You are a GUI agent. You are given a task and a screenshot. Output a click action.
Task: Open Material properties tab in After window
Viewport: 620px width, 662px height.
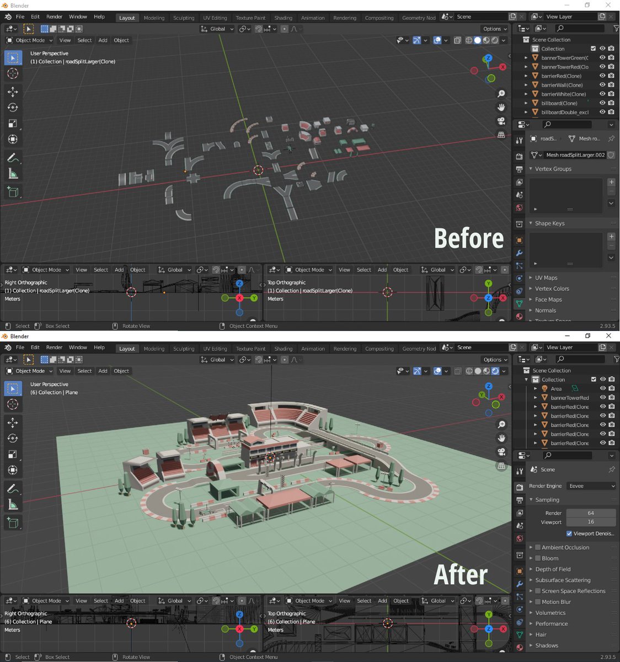519,648
